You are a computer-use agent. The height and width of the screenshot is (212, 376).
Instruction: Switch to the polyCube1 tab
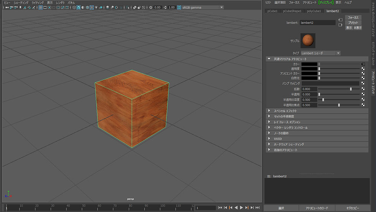coord(314,11)
